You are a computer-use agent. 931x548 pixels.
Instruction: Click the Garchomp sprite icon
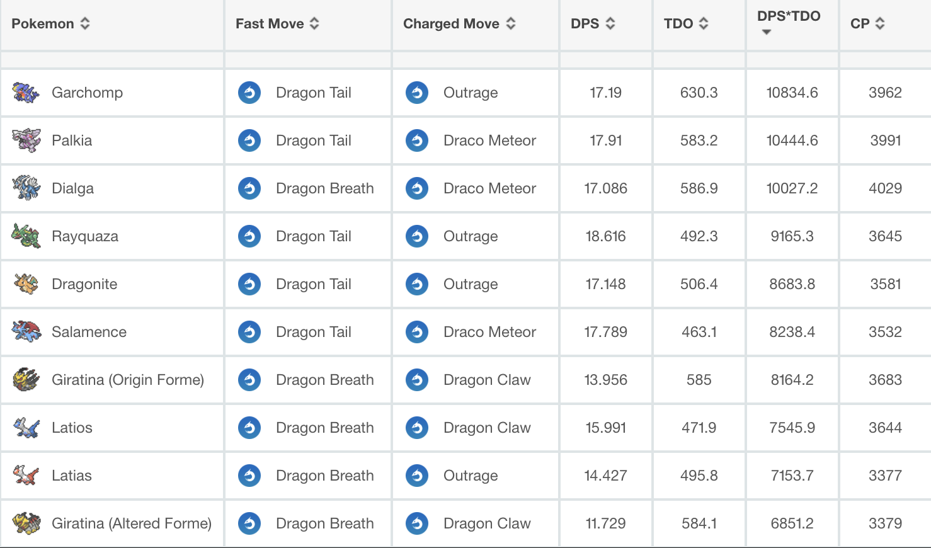(26, 93)
